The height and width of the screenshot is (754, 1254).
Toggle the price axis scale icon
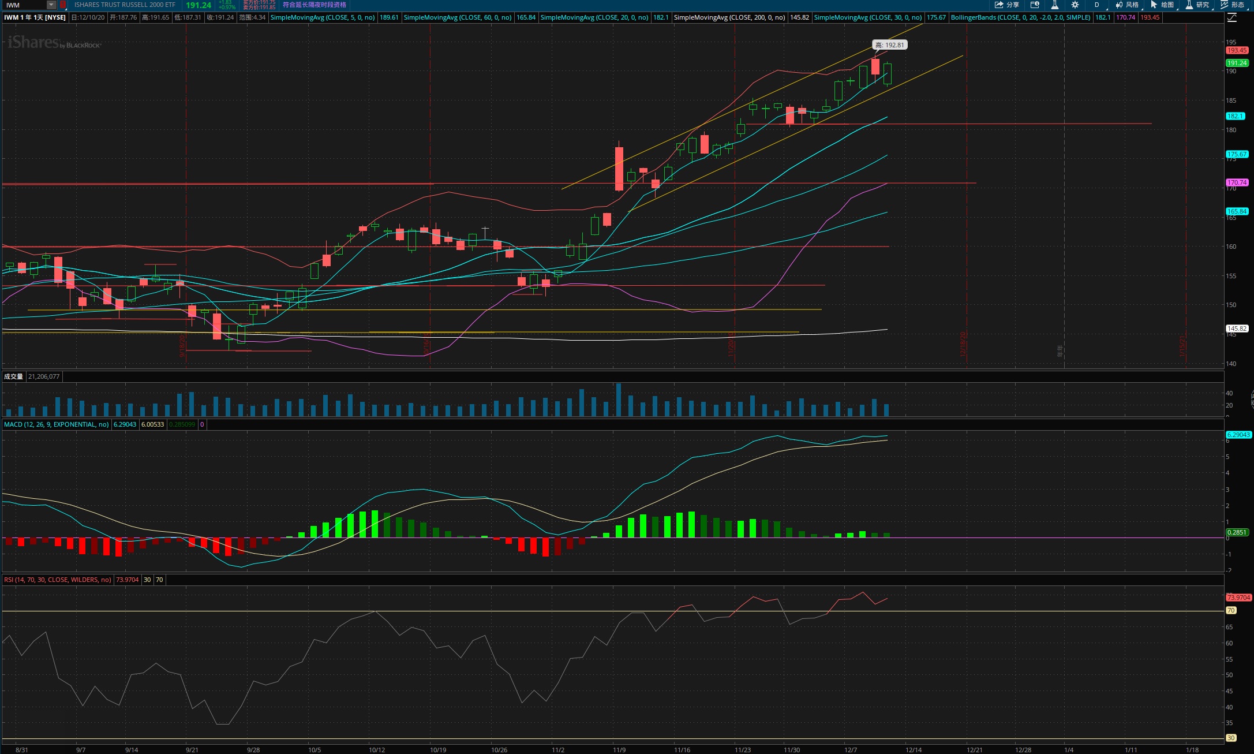tap(1232, 17)
